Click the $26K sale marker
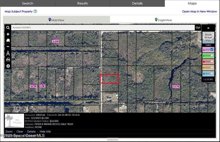Screen dimensions: 220x142 coord(56,41)
